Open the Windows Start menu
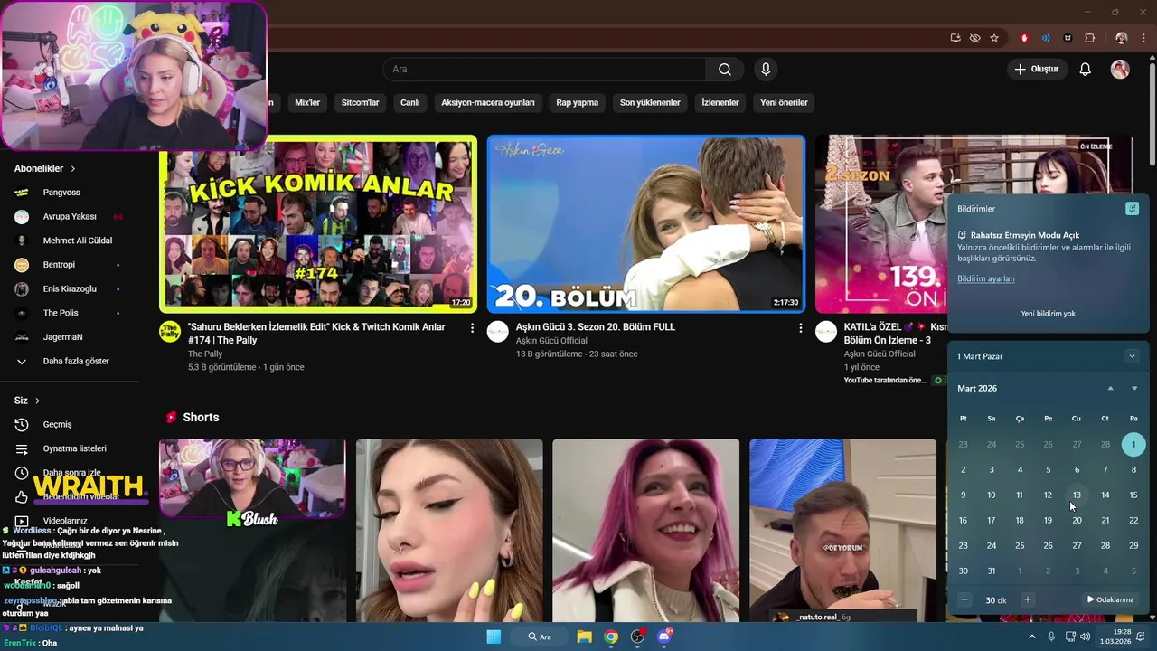 coord(494,637)
